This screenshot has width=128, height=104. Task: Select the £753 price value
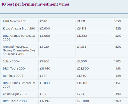point(80,94)
